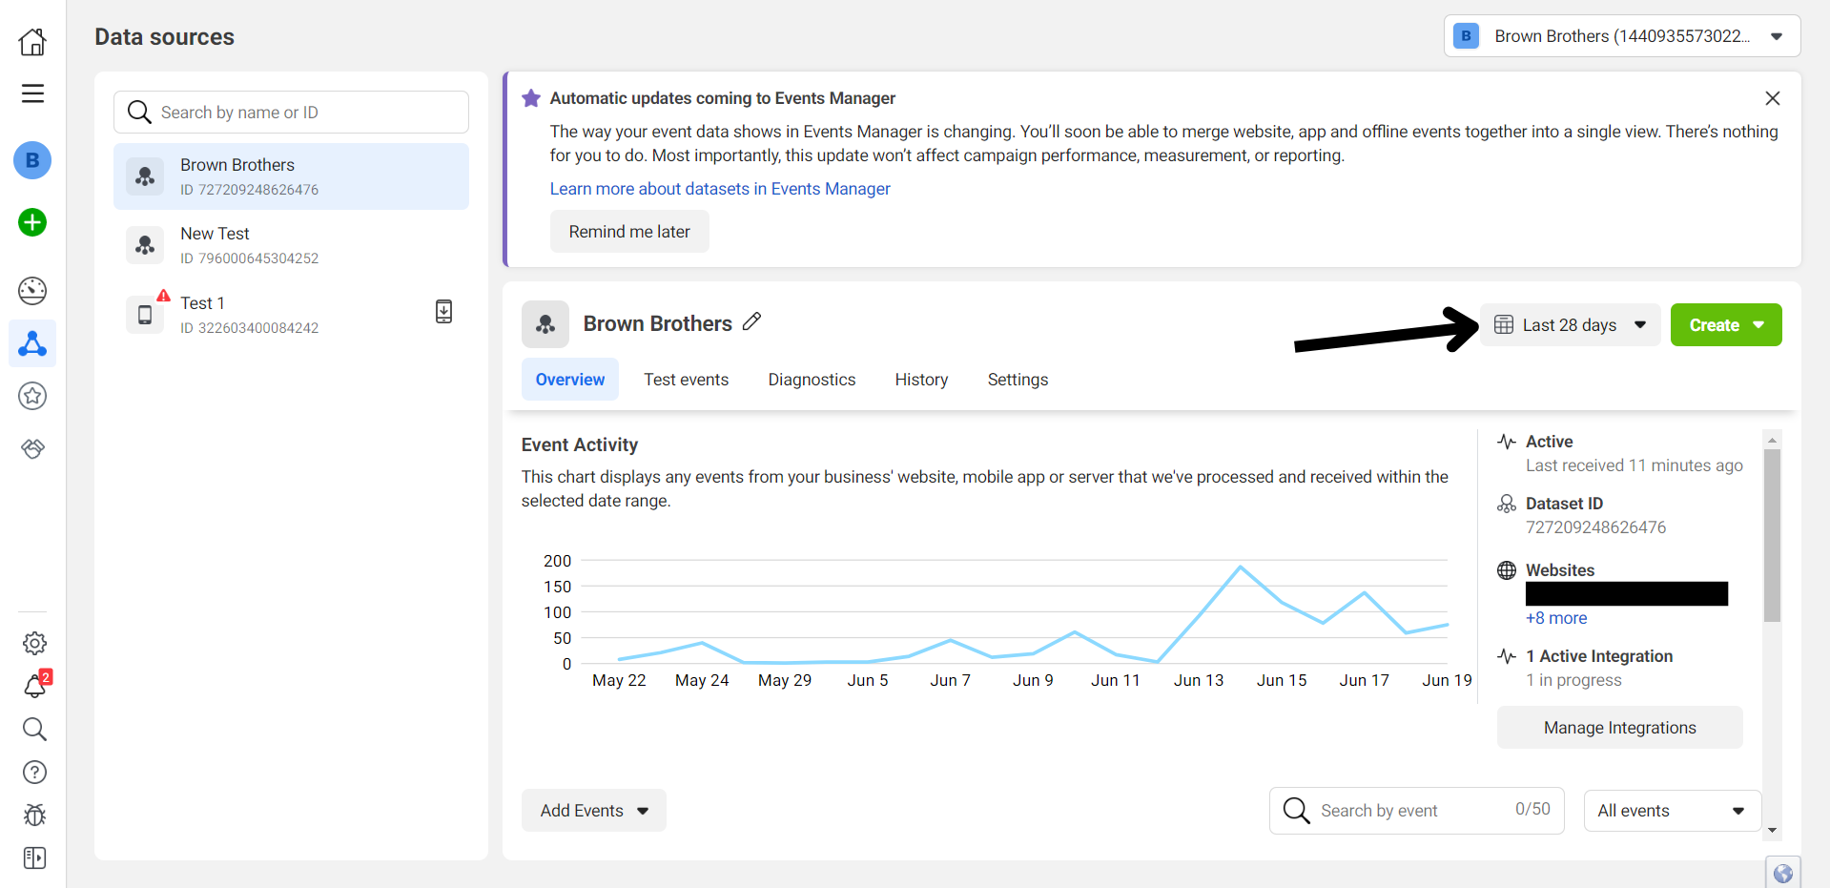This screenshot has height=888, width=1830.
Task: Click the Manage Integrations button
Action: point(1620,728)
